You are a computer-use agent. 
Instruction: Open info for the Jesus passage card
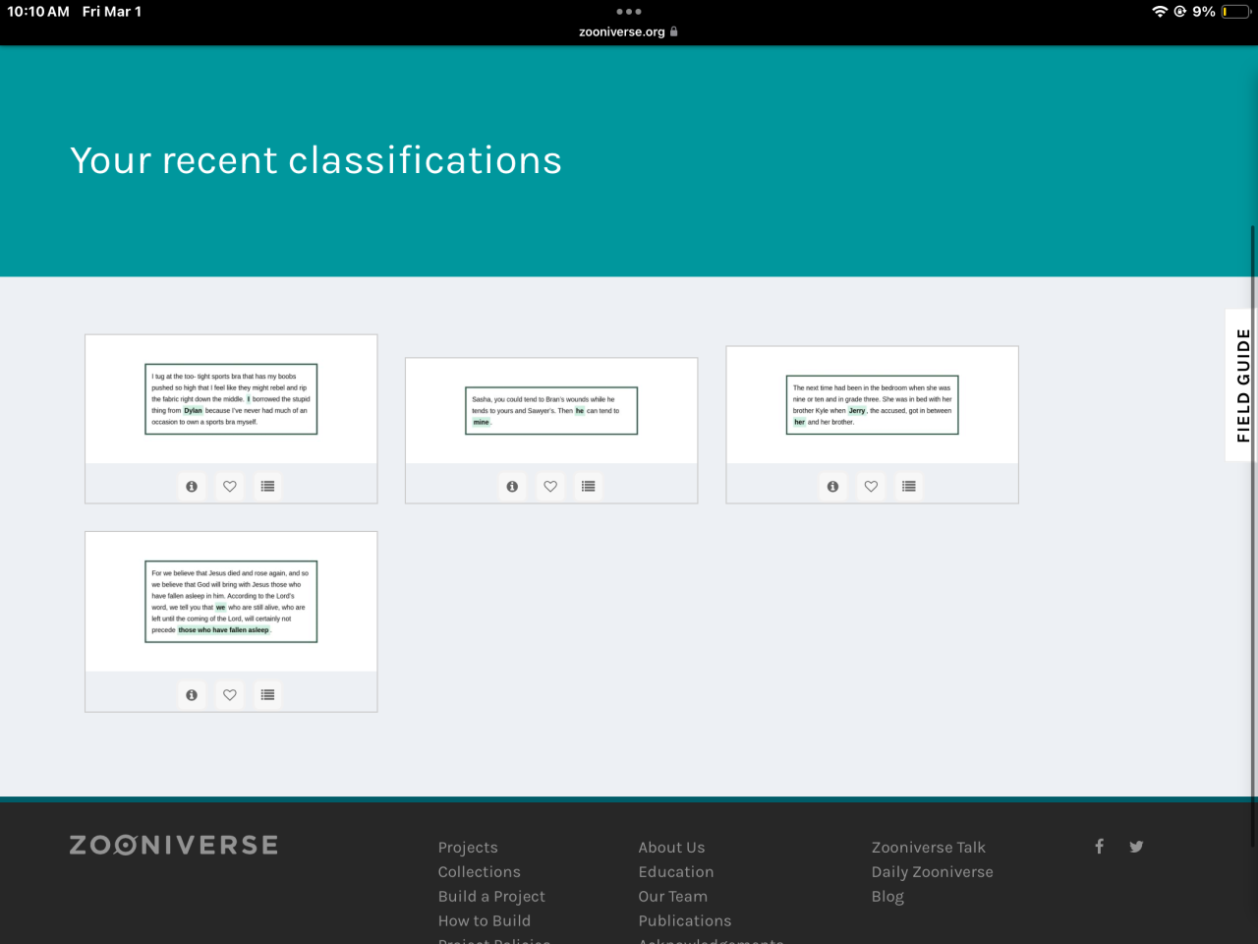click(192, 694)
